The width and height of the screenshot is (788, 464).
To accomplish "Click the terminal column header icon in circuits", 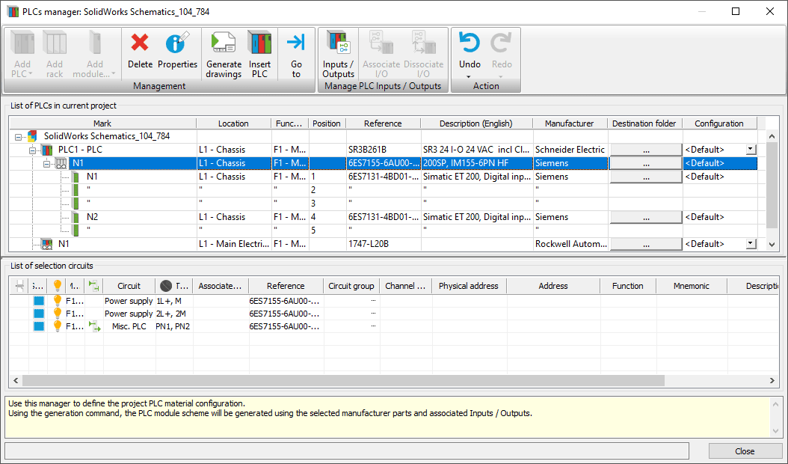I will pyautogui.click(x=166, y=286).
